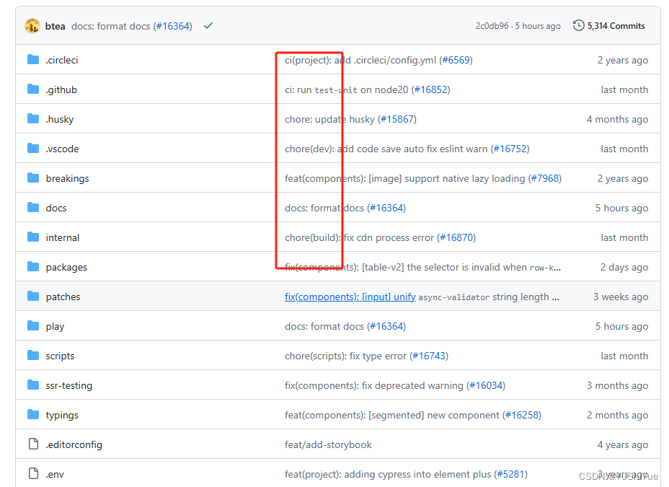
Task: Open pull request #7968 link
Action: point(544,178)
